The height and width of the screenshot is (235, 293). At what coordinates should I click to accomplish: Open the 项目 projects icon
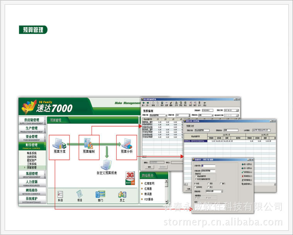[x=80, y=196]
